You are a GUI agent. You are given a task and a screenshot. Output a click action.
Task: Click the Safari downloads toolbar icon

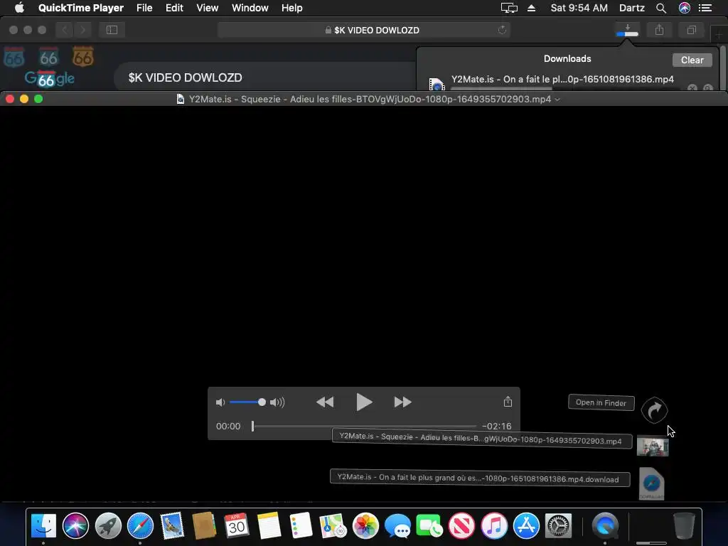(x=627, y=30)
